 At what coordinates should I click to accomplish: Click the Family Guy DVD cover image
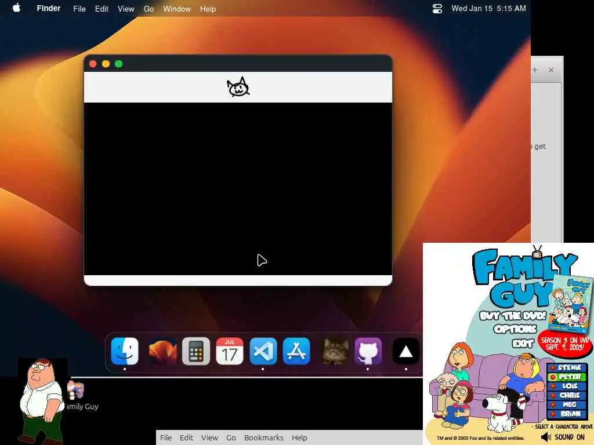(x=571, y=304)
